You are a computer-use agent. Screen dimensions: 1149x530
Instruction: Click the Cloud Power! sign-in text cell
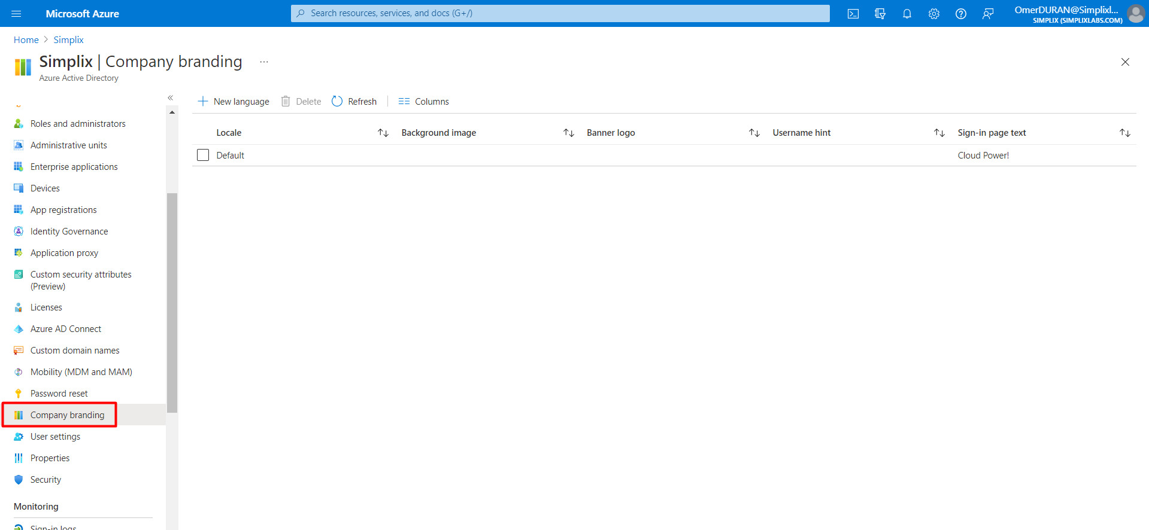click(x=983, y=156)
